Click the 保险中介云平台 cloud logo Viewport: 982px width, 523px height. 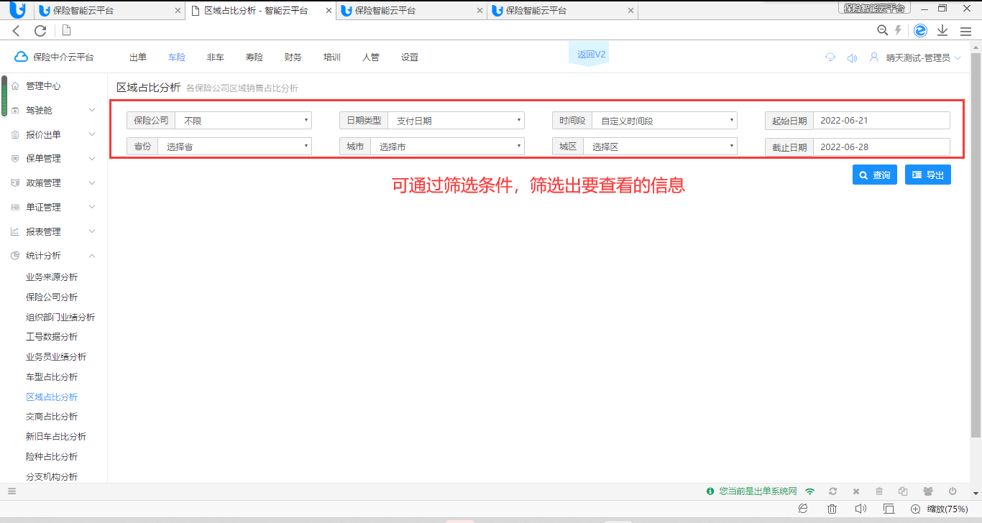pos(55,57)
